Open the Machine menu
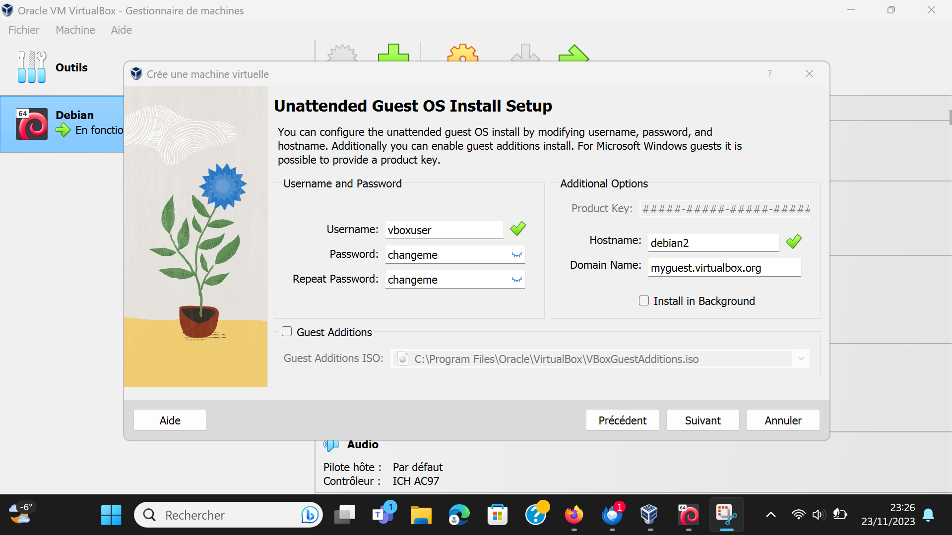 pos(75,30)
